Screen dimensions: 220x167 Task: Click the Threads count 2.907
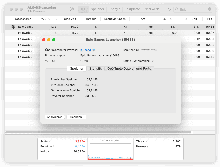coord(177,141)
